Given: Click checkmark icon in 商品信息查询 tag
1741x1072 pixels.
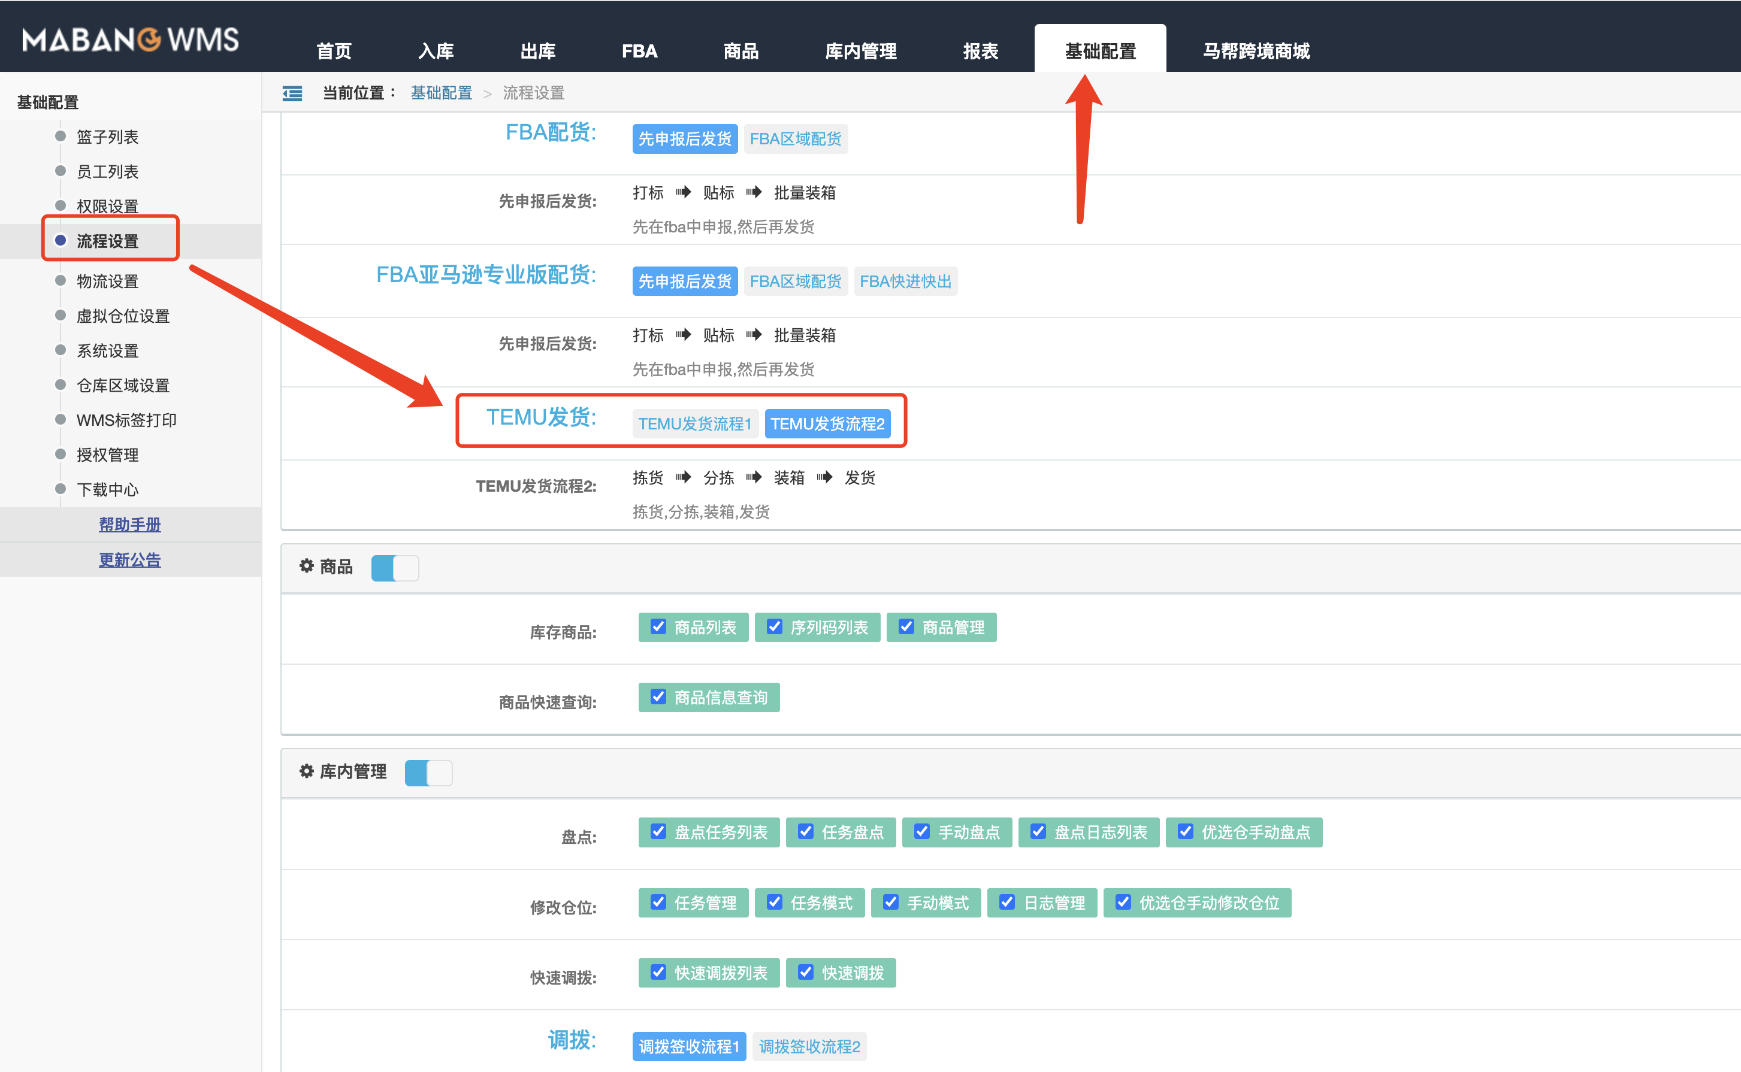Looking at the screenshot, I should coord(658,697).
